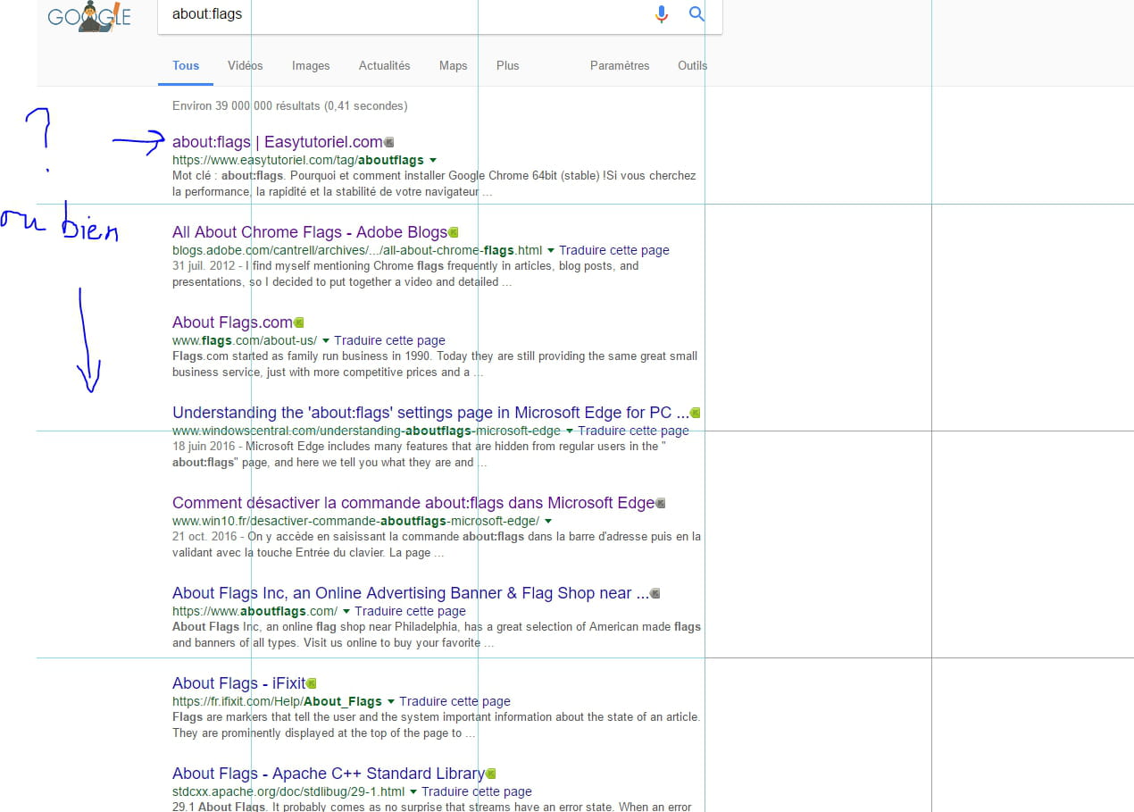The image size is (1134, 812).
Task: Start voice search with microphone icon
Action: click(662, 14)
